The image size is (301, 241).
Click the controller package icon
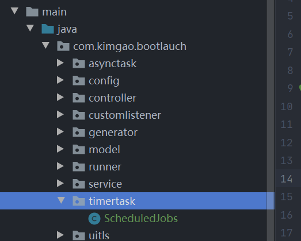point(79,98)
